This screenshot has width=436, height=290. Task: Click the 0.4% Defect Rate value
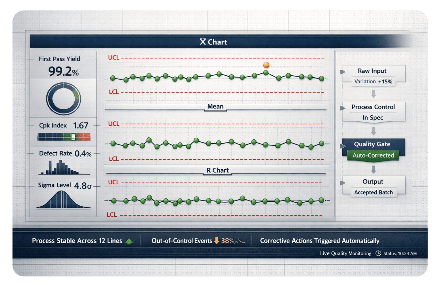coord(83,154)
